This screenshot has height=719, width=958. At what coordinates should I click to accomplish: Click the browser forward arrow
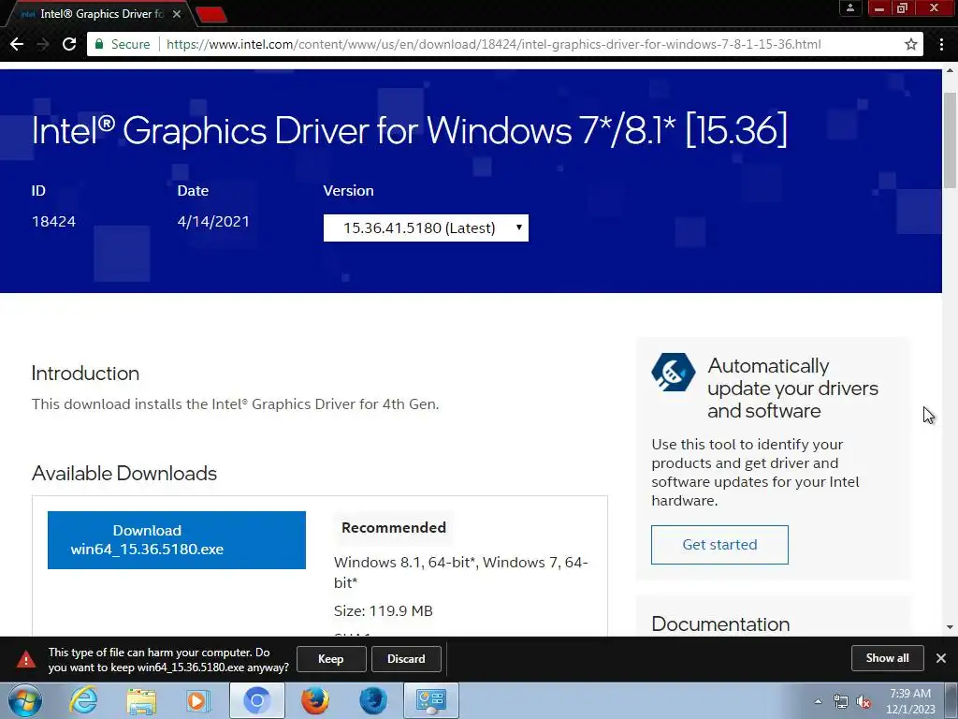[43, 44]
